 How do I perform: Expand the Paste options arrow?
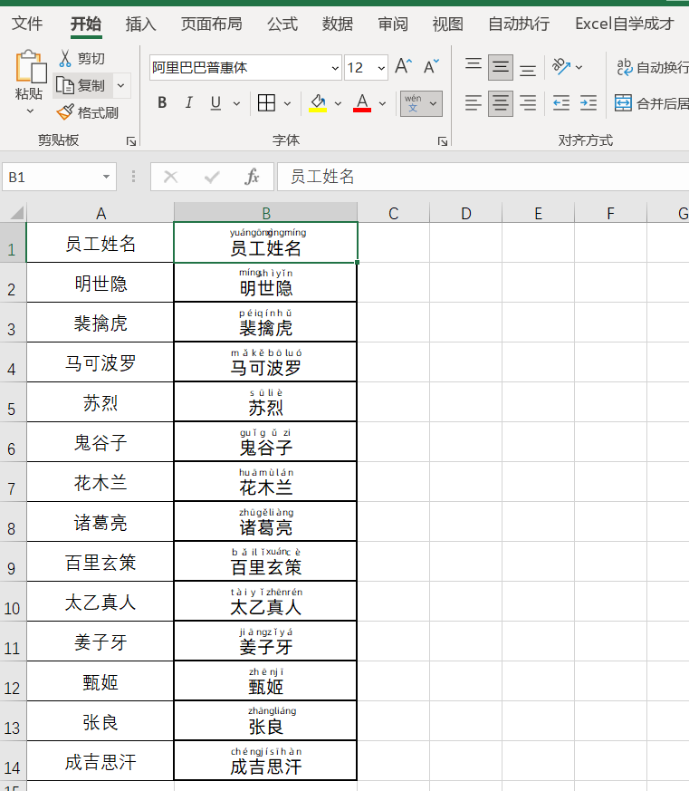[x=30, y=111]
